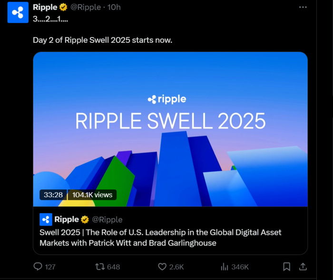Click the quoted post's verified badge
333x280 pixels.
(x=85, y=220)
